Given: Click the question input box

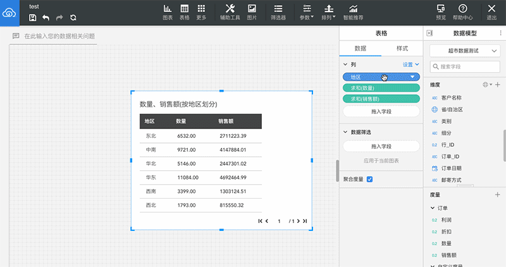Looking at the screenshot, I should point(53,36).
